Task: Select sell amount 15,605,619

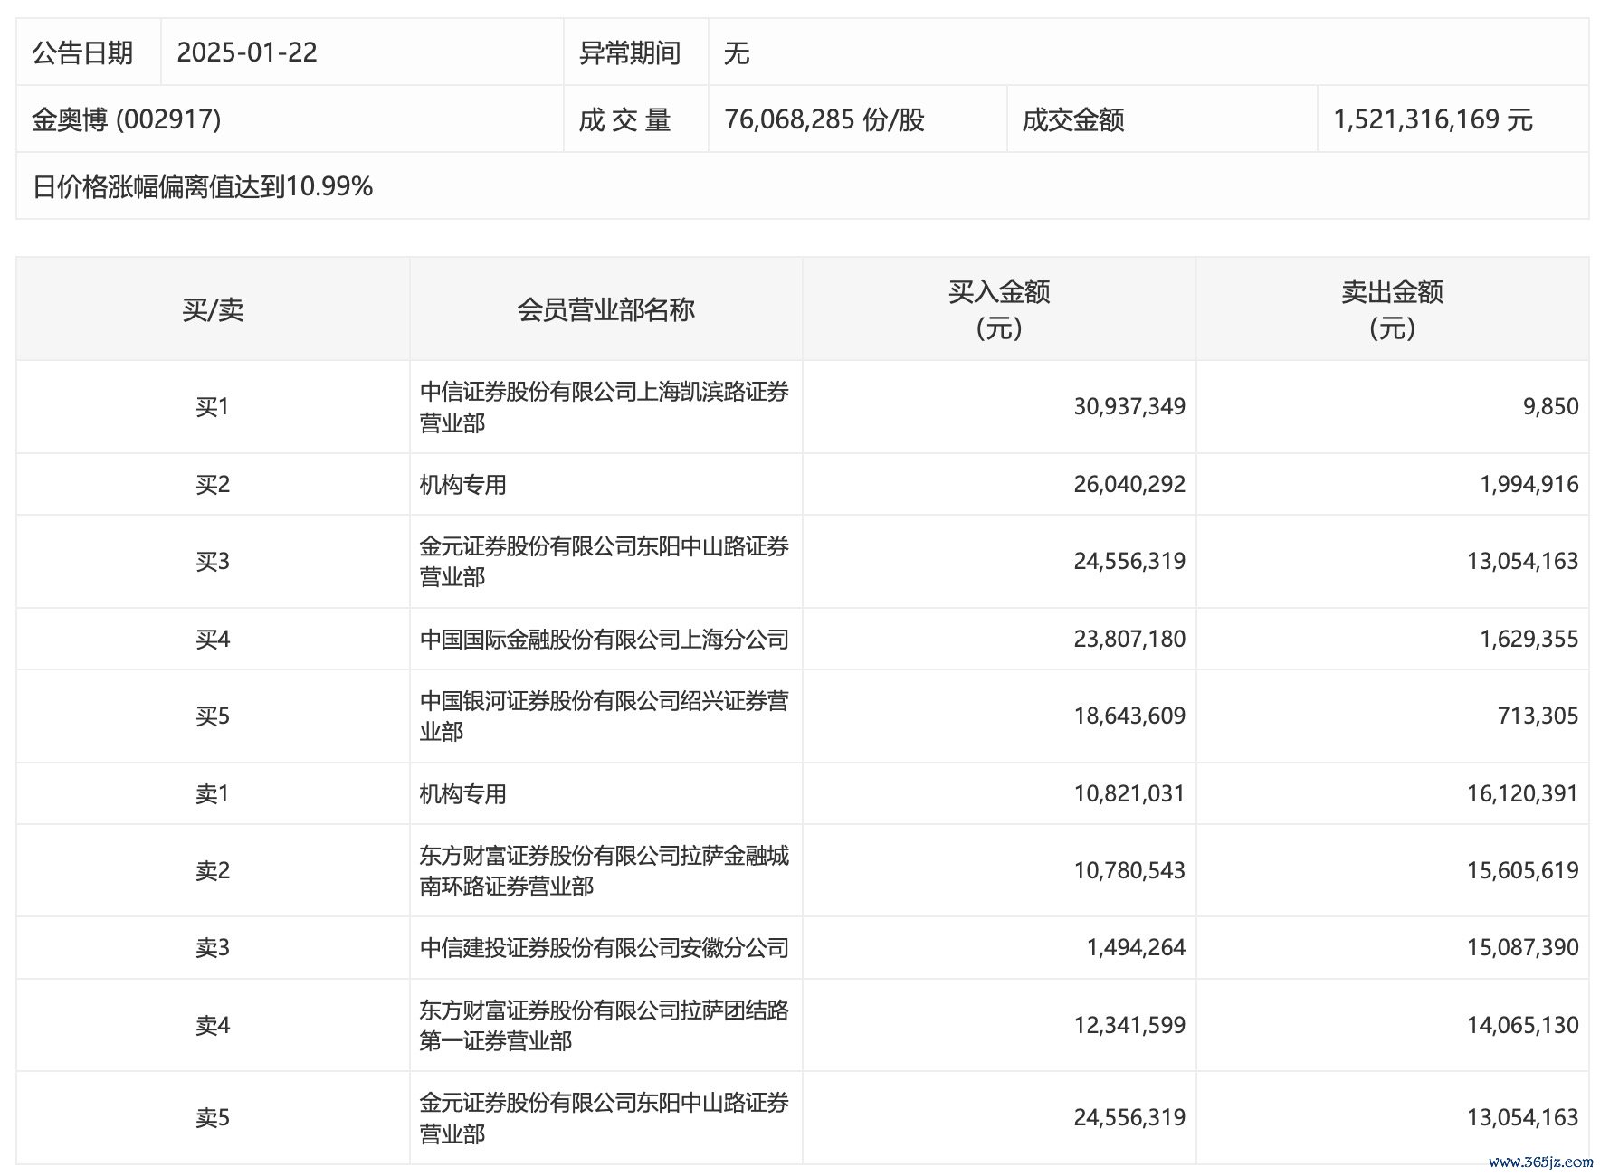Action: pyautogui.click(x=1523, y=871)
